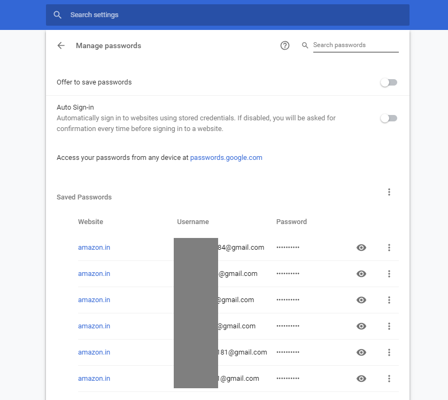Open amazon.in link for 84@gmail.com
Screen dimensions: 448x400
(x=94, y=248)
